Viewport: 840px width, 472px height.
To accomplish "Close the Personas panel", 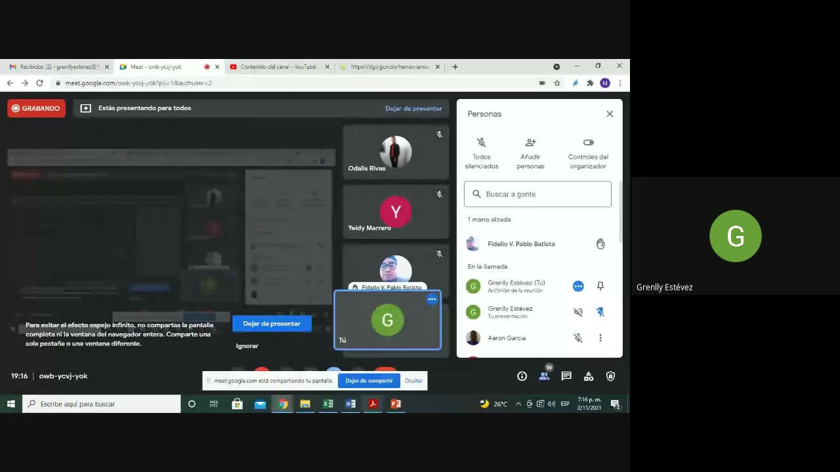I will click(x=610, y=113).
